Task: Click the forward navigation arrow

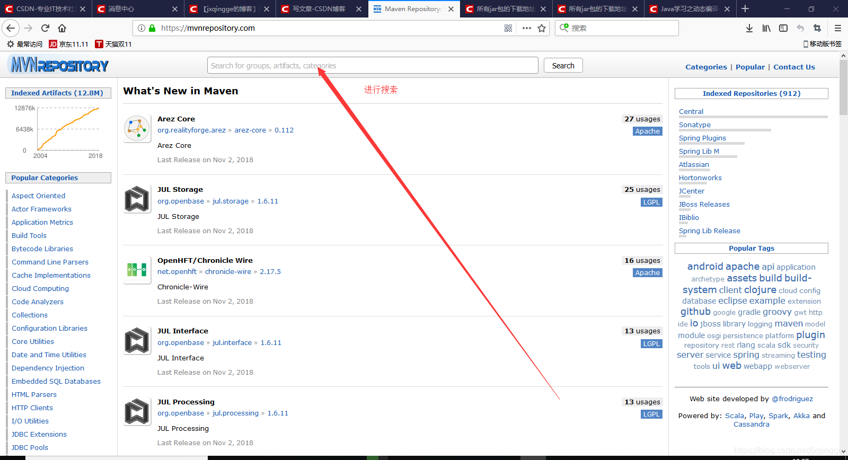Action: [x=28, y=28]
